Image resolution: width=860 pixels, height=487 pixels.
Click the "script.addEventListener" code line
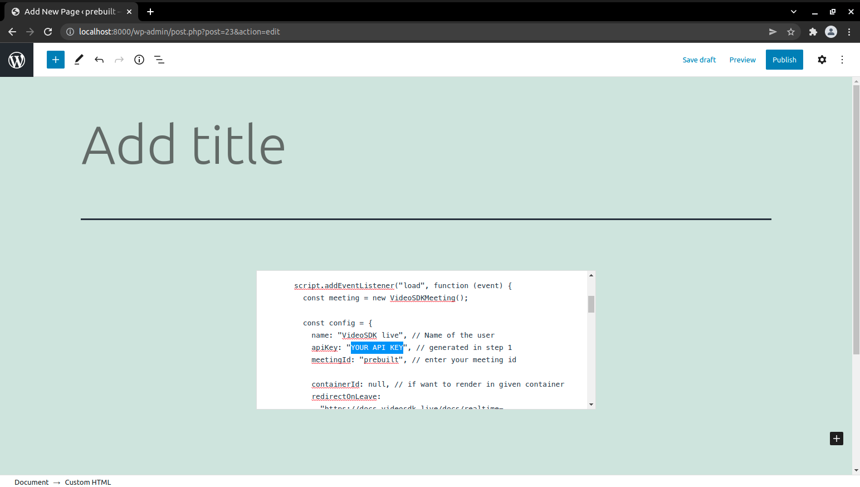click(x=403, y=286)
